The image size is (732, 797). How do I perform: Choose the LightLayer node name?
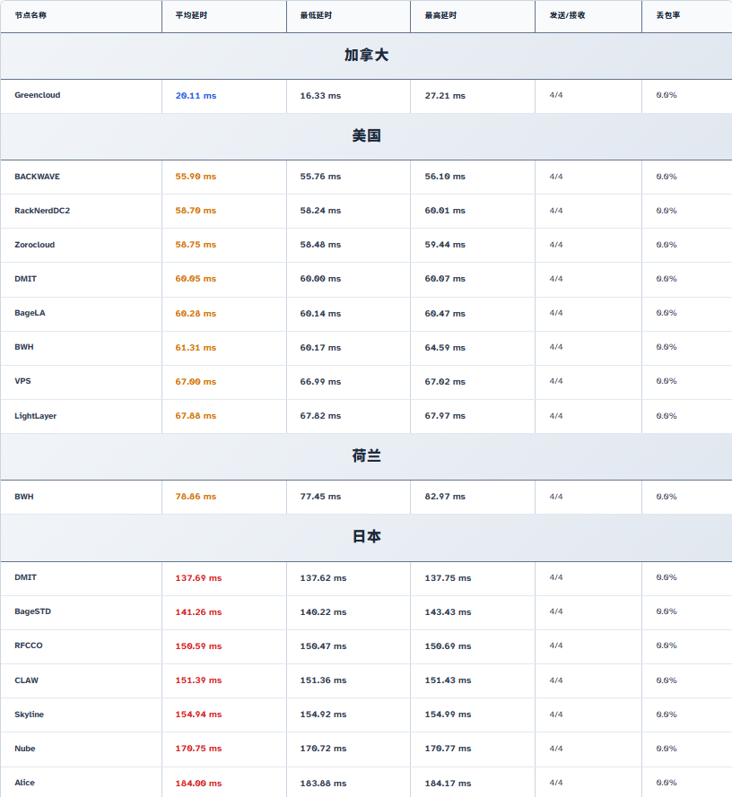click(35, 416)
